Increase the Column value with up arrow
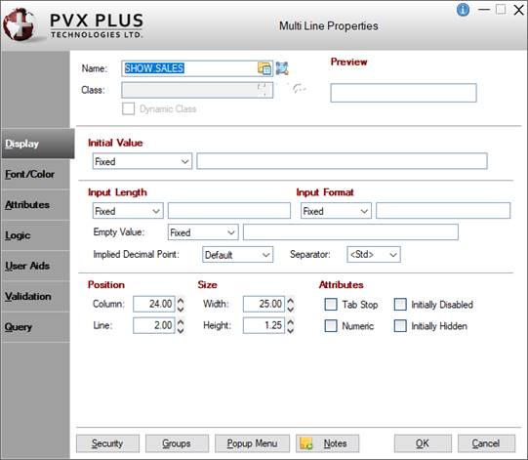This screenshot has height=460, width=528. (181, 300)
